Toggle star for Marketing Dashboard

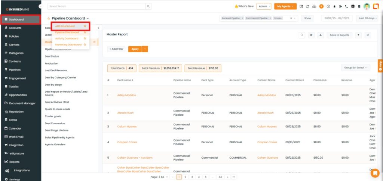pyautogui.click(x=85, y=44)
